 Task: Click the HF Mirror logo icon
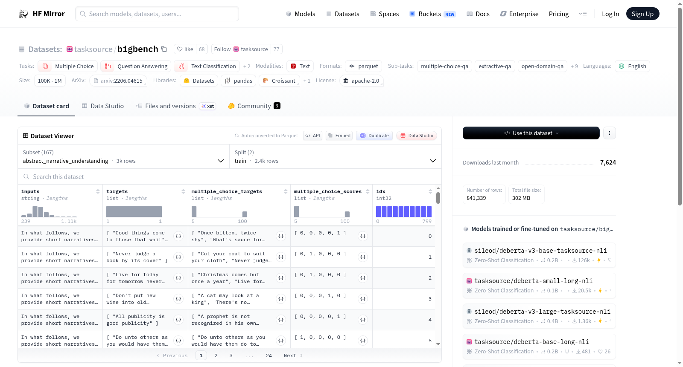coord(23,14)
